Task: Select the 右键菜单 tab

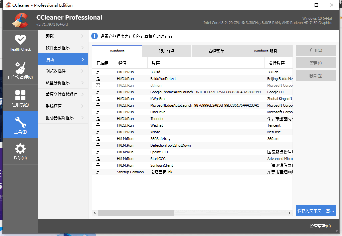Action: [216, 51]
